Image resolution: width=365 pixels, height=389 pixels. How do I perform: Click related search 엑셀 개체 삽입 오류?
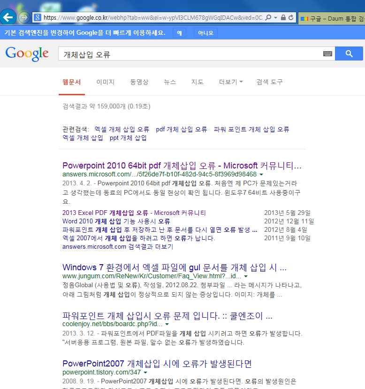[x=122, y=129]
